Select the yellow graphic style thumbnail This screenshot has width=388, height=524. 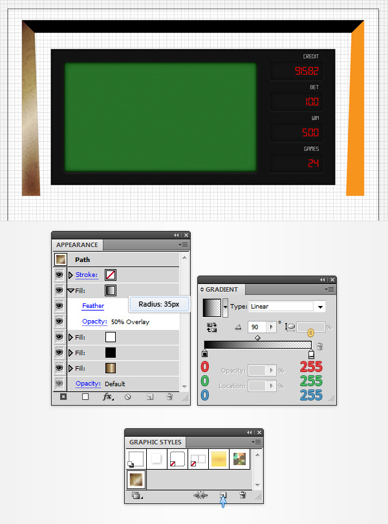pos(219,459)
